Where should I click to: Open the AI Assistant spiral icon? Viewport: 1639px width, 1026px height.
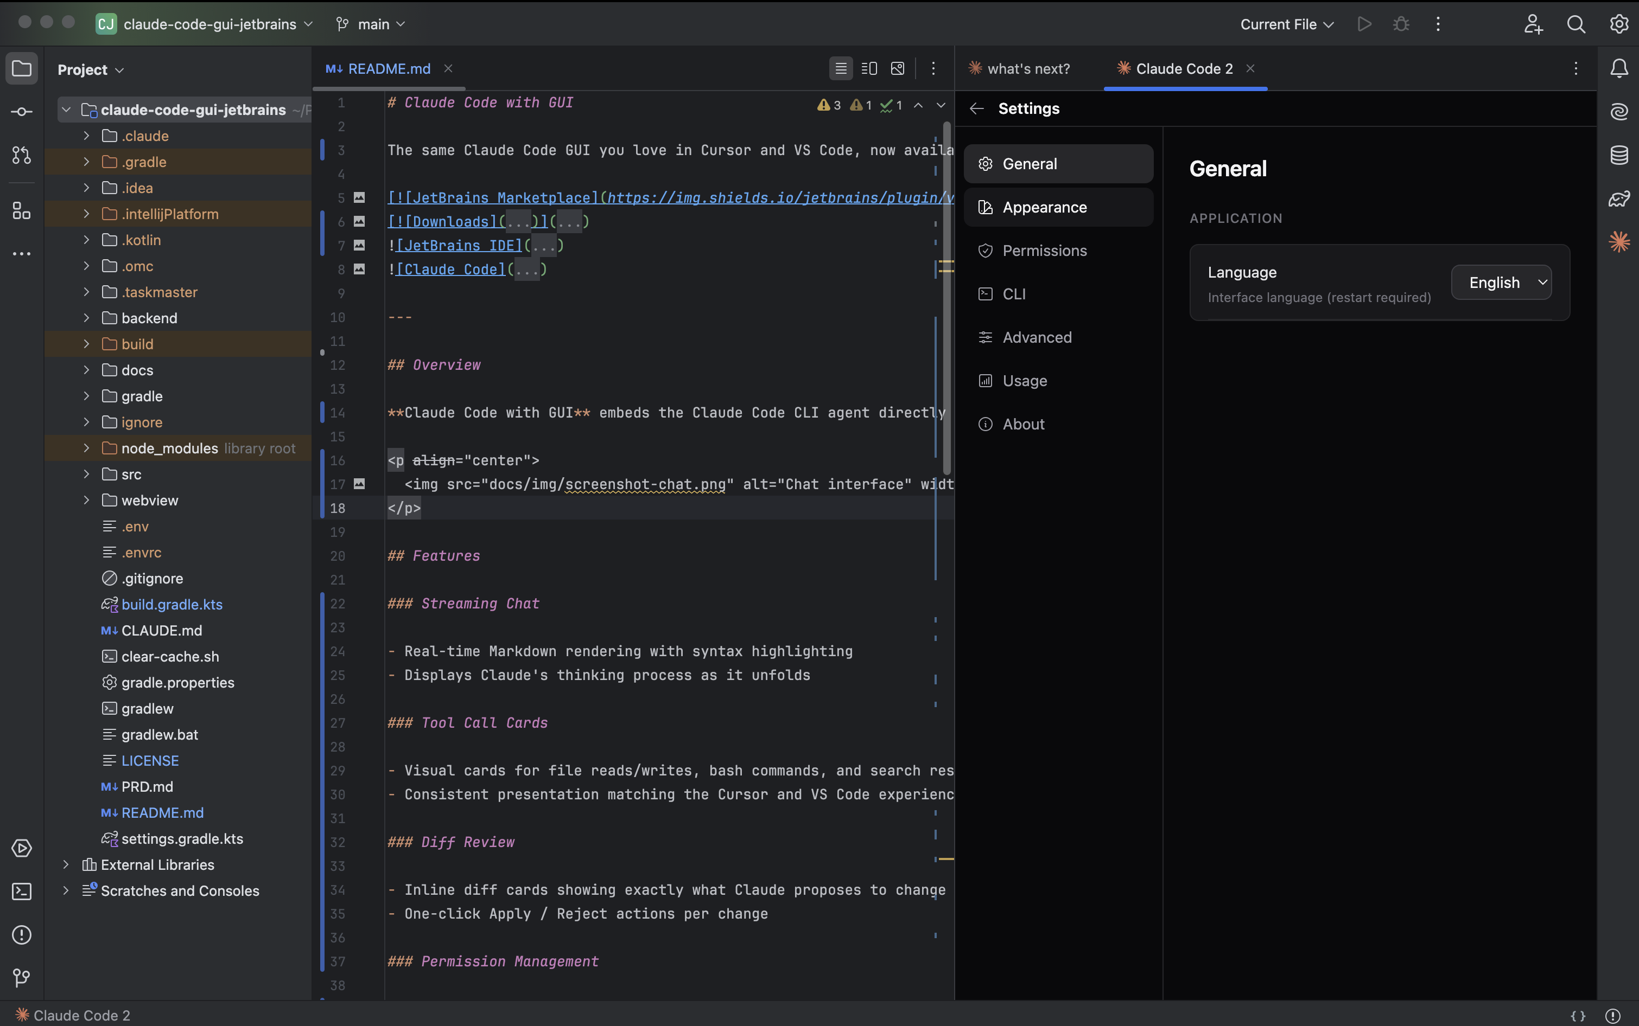pyautogui.click(x=1619, y=112)
